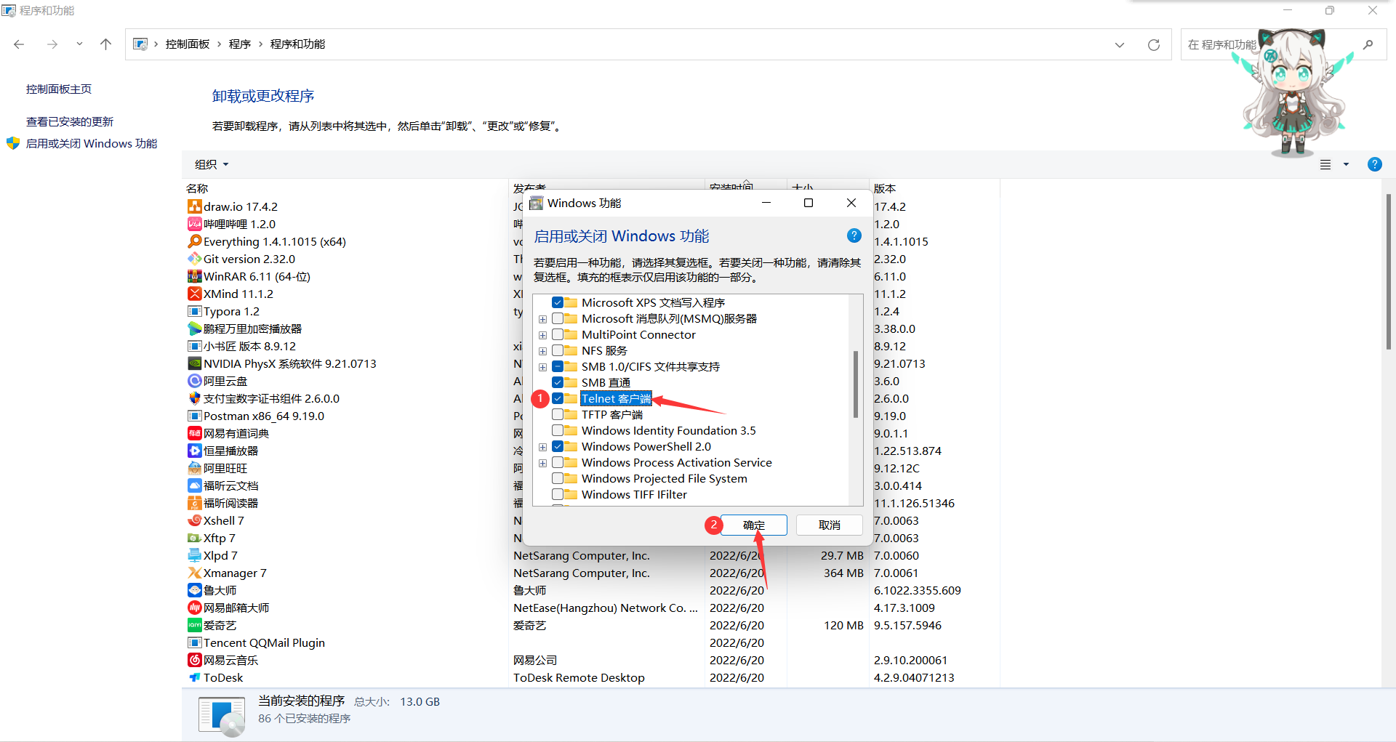
Task: Select the draw.io 17.4.2 program icon
Action: pyautogui.click(x=194, y=206)
